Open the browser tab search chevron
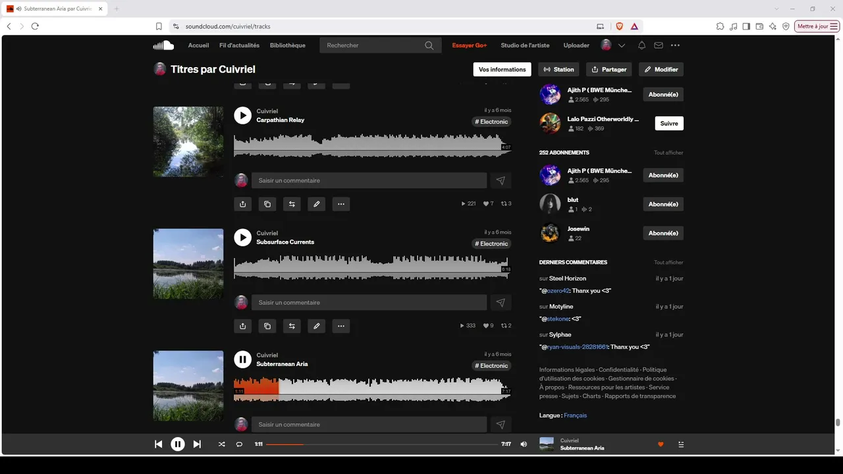The height and width of the screenshot is (474, 843). [777, 9]
